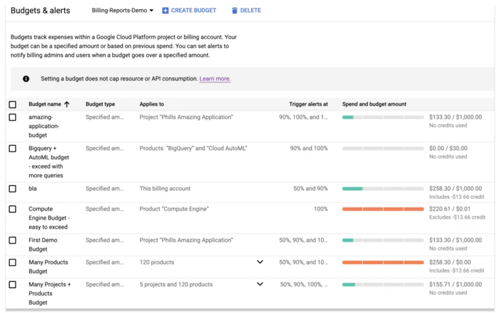Click the sort arrow next to Budget name
This screenshot has height=313, width=500.
pos(67,104)
